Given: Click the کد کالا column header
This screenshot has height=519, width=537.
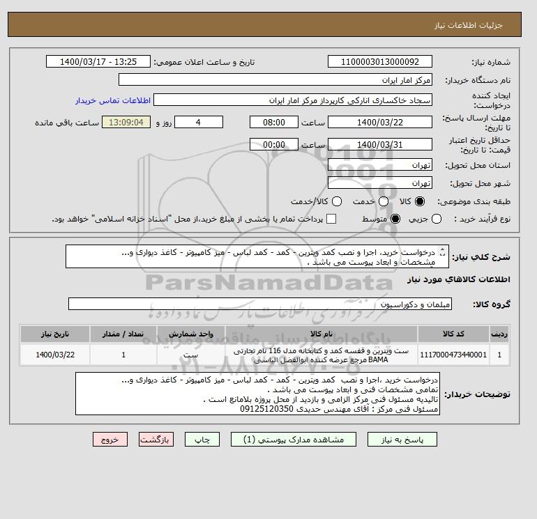Looking at the screenshot, I should (x=453, y=334).
